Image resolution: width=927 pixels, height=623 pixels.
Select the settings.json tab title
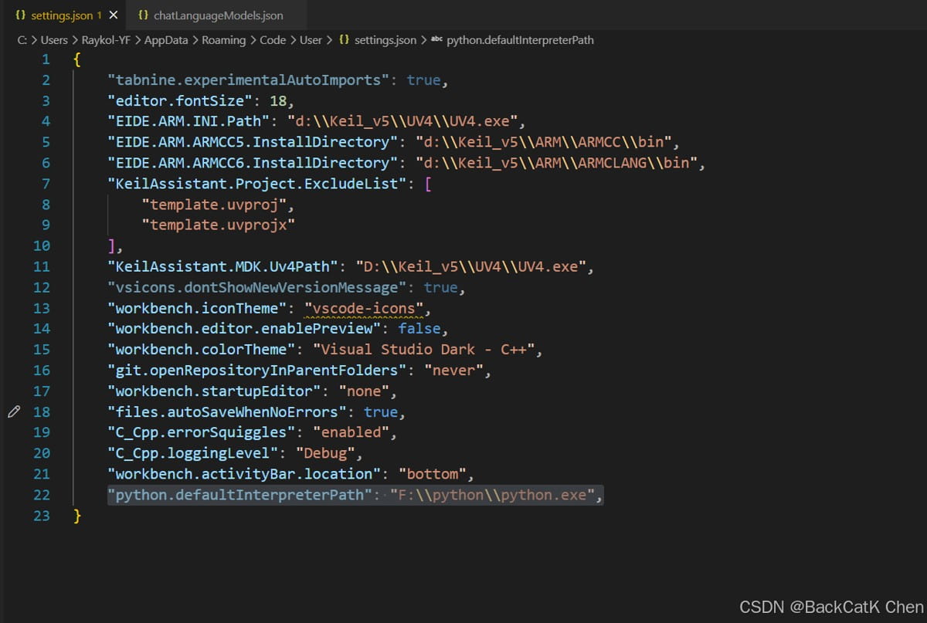coord(62,15)
